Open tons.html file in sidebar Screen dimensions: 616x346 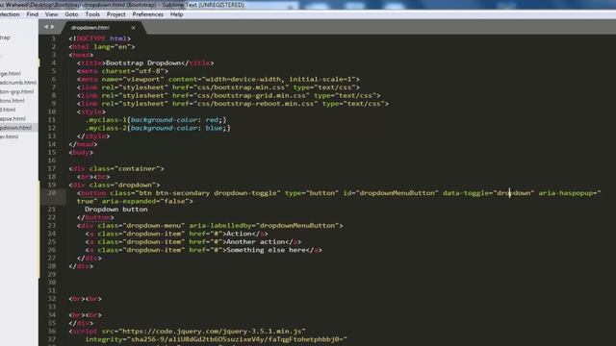click(13, 100)
